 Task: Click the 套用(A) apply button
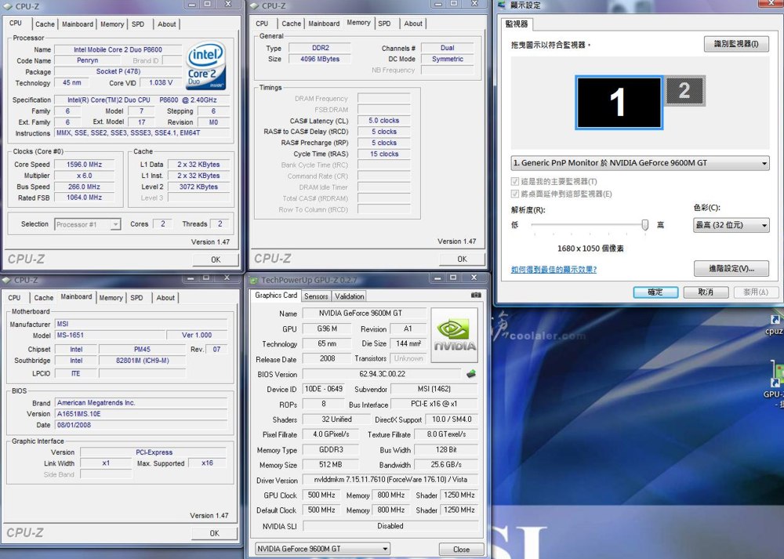[756, 292]
